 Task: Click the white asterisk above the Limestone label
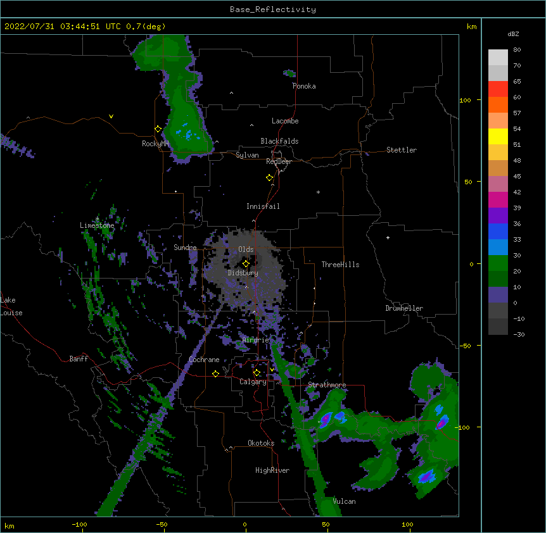tap(97, 218)
